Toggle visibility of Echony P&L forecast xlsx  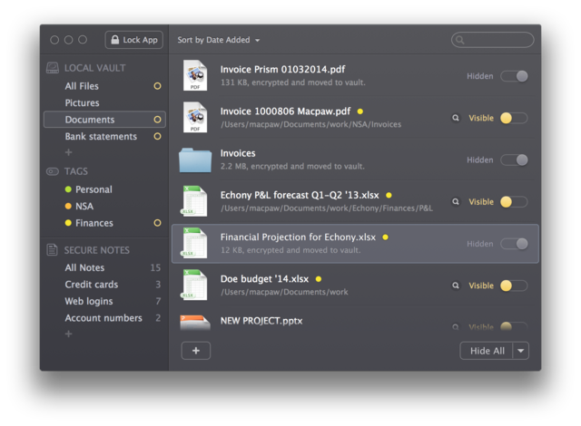[515, 202]
